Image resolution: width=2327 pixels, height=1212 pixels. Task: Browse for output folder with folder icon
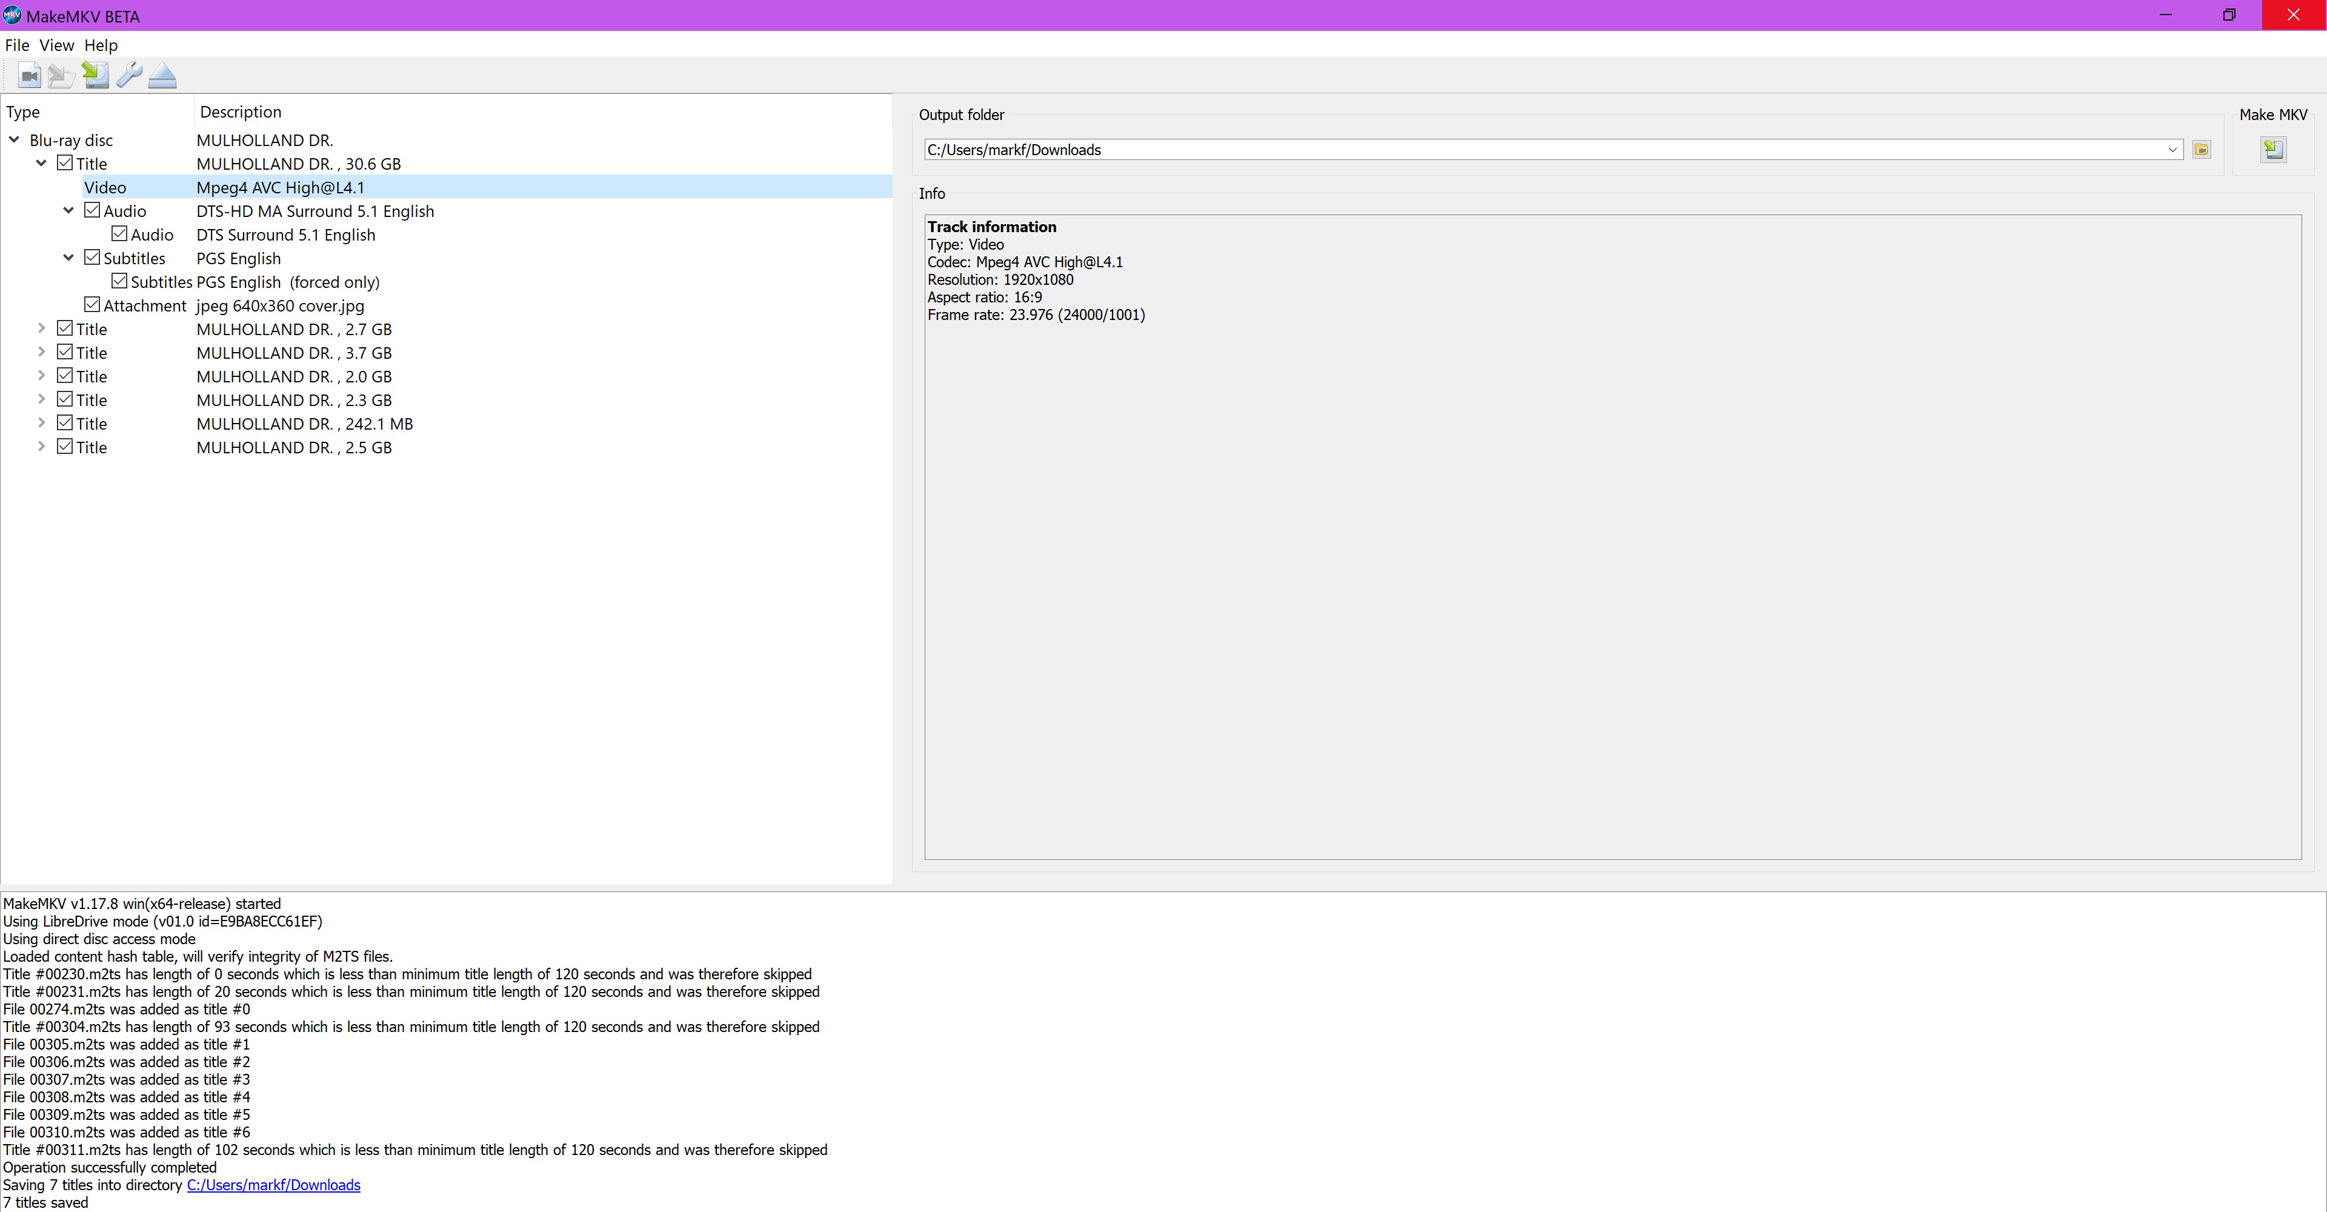click(2202, 150)
